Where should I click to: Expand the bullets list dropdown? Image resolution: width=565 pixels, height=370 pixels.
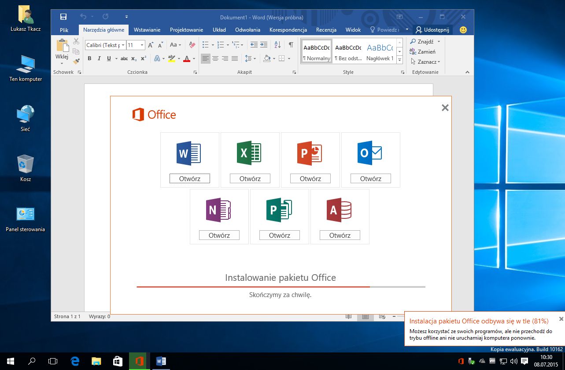click(x=213, y=45)
